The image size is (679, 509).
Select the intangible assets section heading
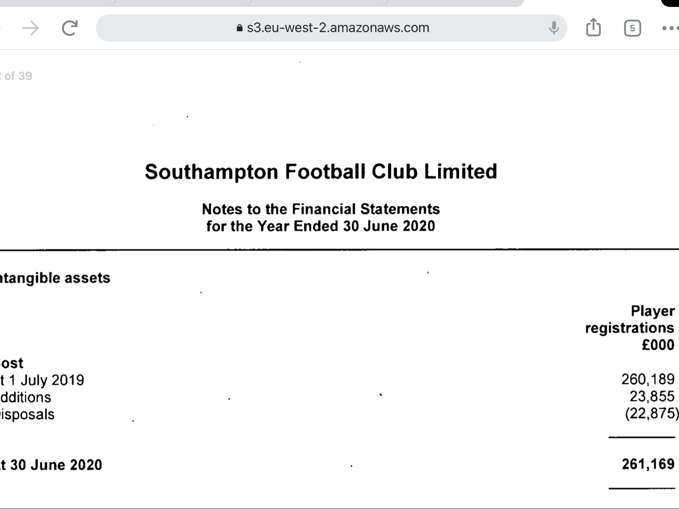pos(55,278)
